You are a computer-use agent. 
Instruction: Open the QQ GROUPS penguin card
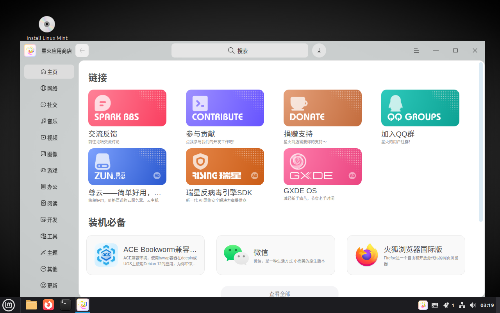(420, 108)
